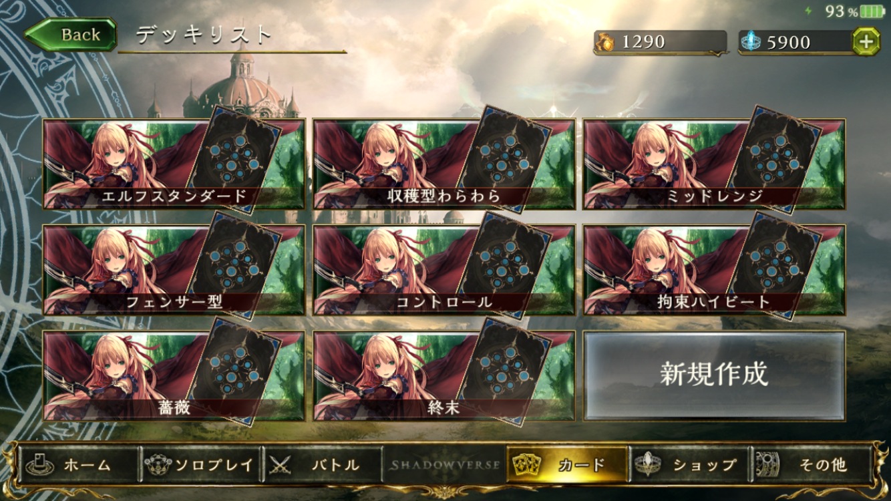Tap the Shadowverse logo in the bottom bar
The image size is (891, 501).
click(x=445, y=464)
